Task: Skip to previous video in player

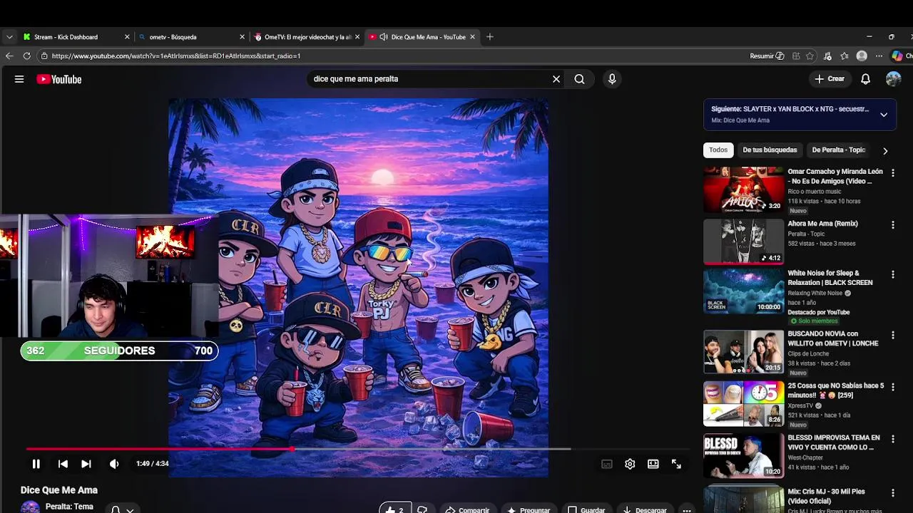Action: 63,464
